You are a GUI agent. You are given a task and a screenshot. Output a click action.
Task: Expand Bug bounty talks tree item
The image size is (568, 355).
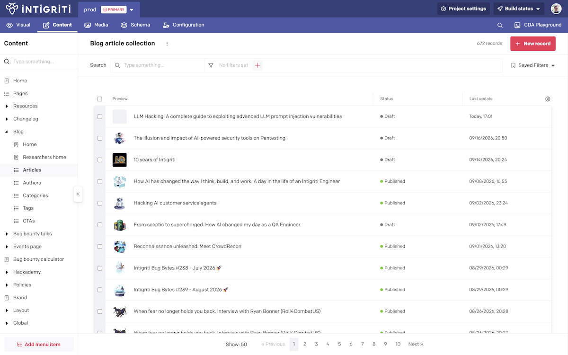point(7,234)
